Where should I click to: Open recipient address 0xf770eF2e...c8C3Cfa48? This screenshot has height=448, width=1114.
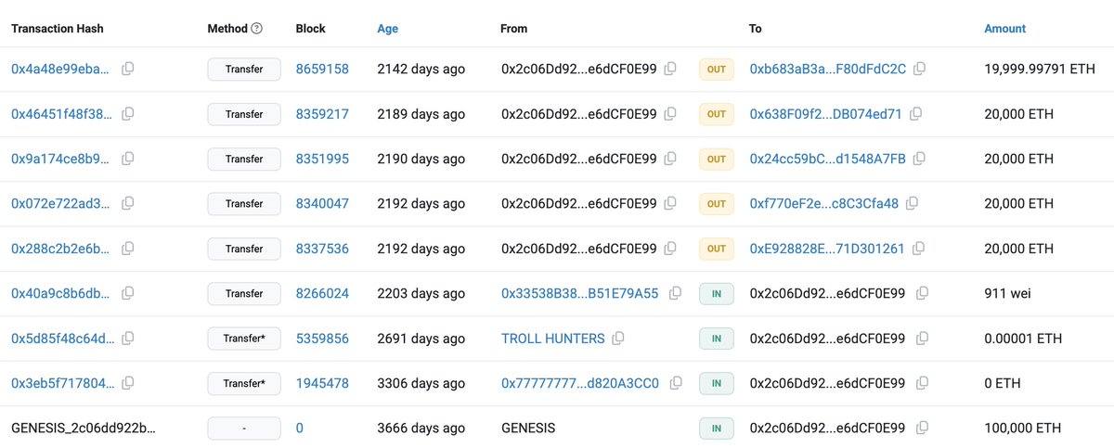click(824, 203)
